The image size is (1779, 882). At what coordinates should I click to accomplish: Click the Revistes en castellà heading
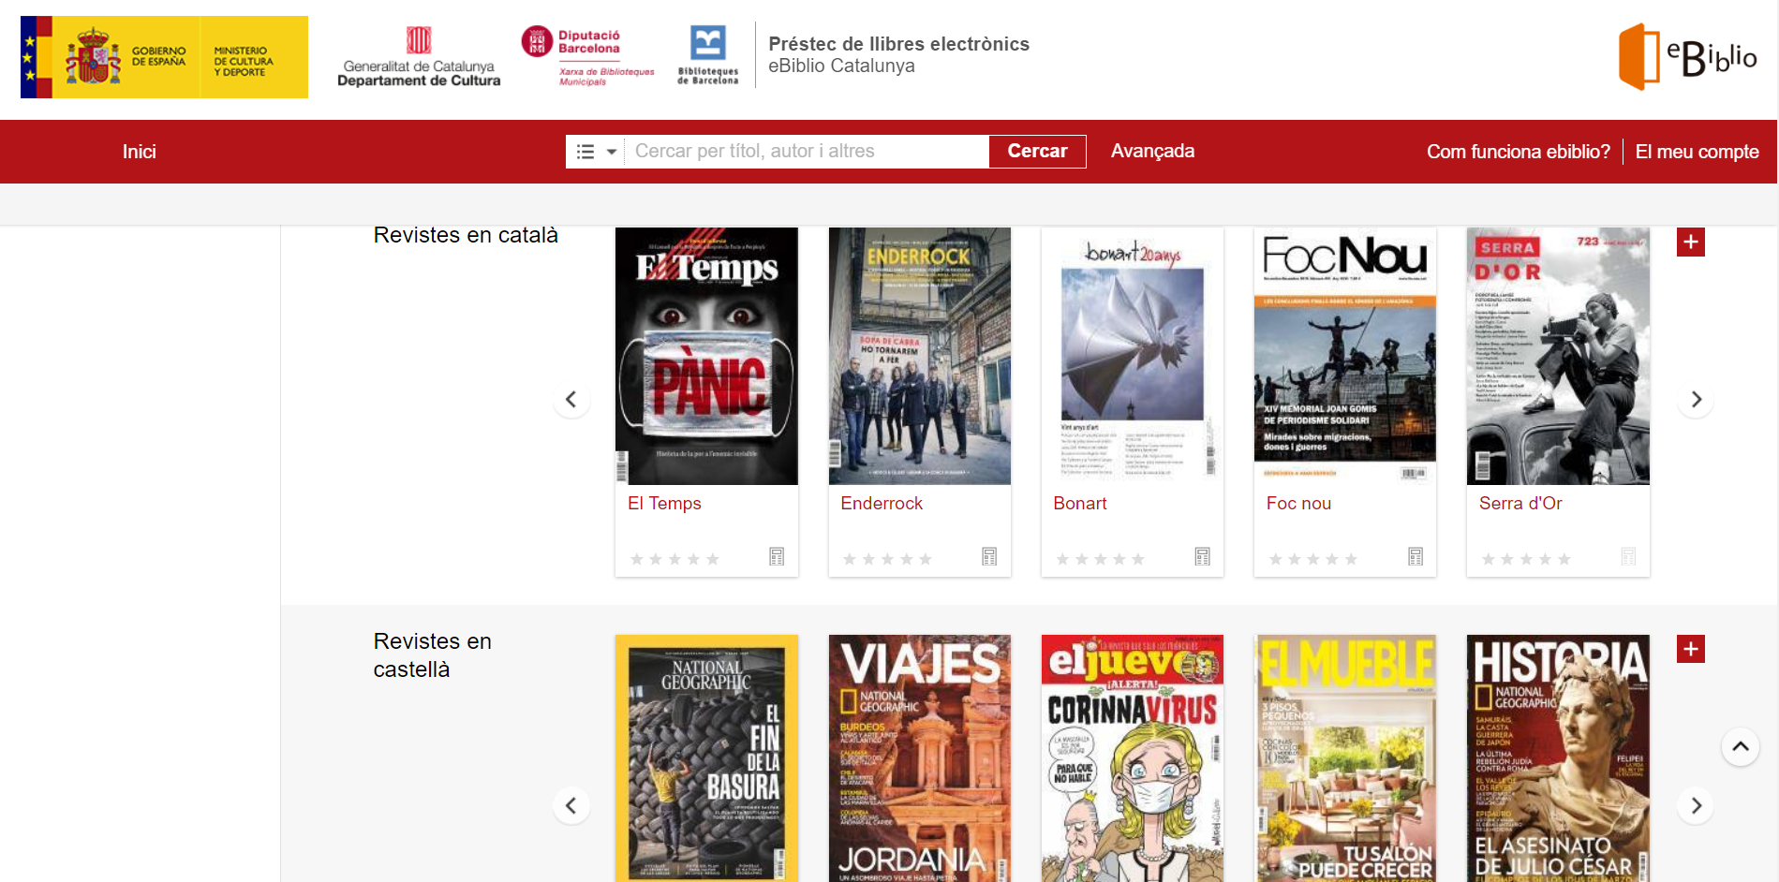(x=432, y=655)
